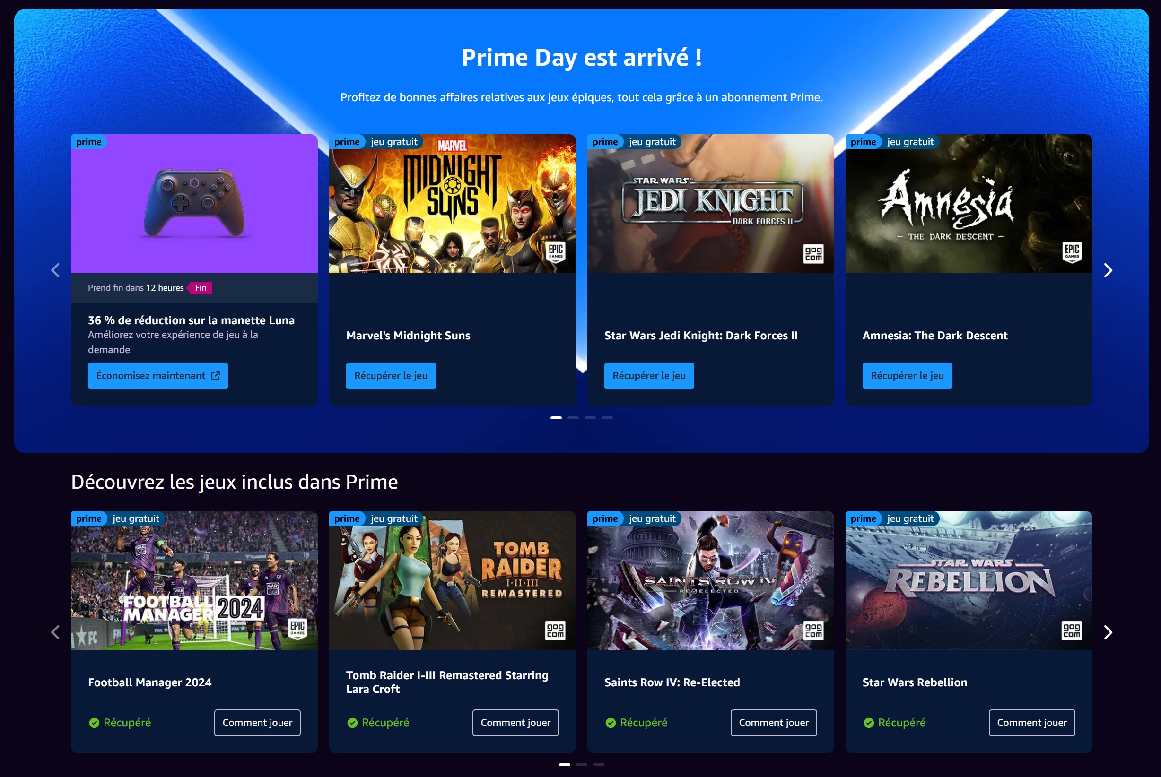Click left arrow of included games carousel
This screenshot has width=1161, height=777.
(55, 632)
